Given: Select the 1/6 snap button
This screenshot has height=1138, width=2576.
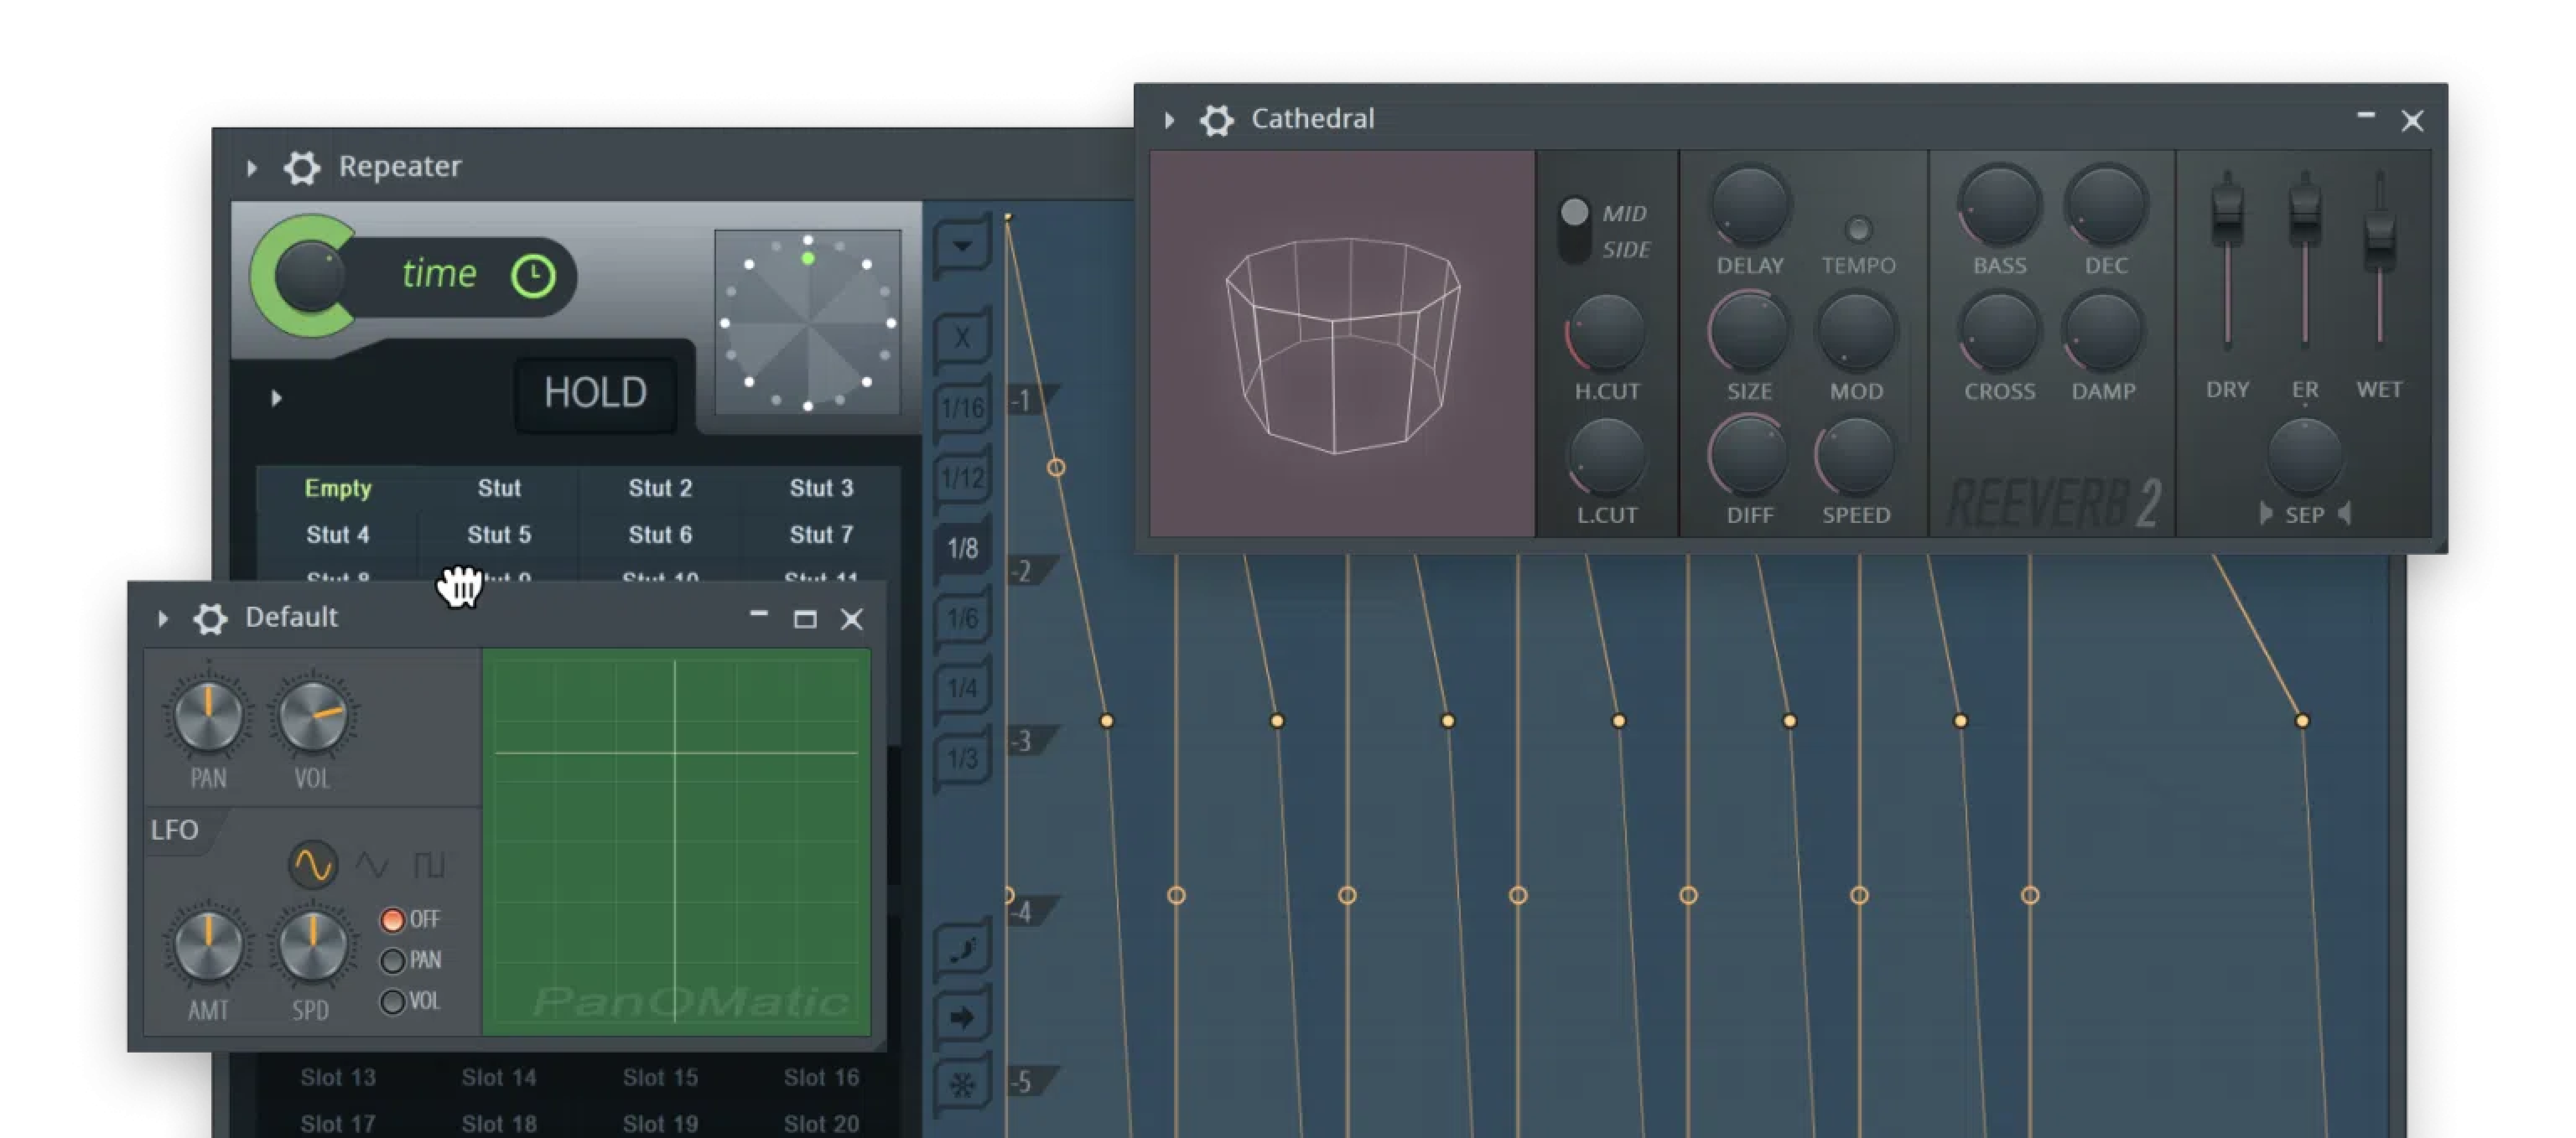Looking at the screenshot, I should click(x=962, y=618).
